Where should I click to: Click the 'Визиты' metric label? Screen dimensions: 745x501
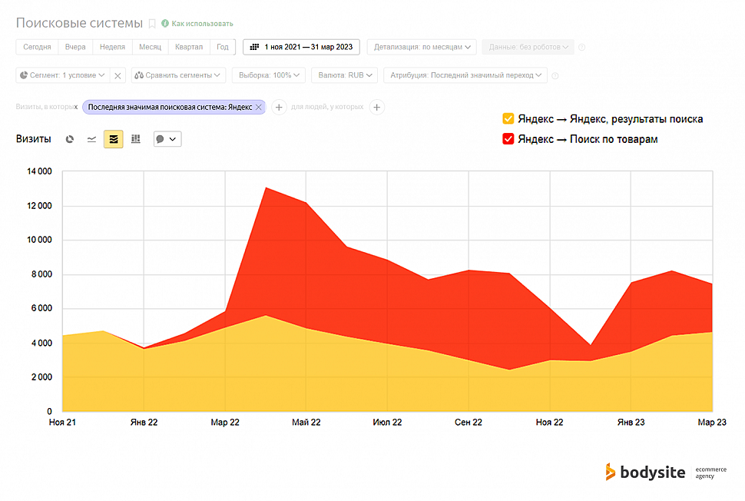coord(33,139)
